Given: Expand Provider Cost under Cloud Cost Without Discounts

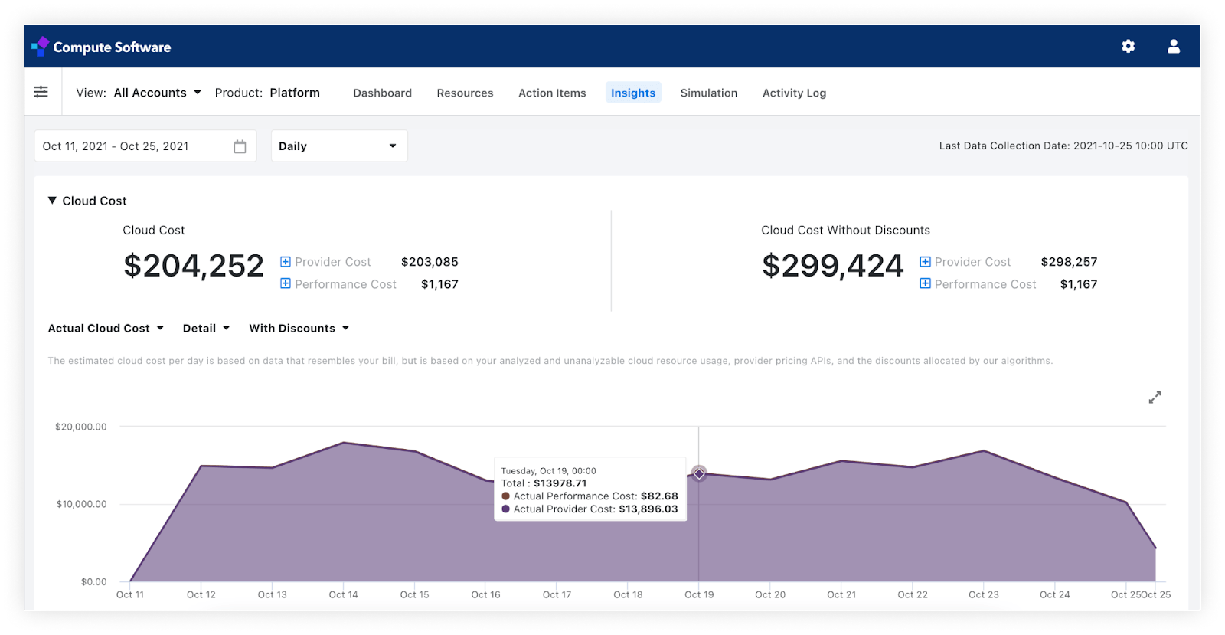Looking at the screenshot, I should [x=925, y=262].
